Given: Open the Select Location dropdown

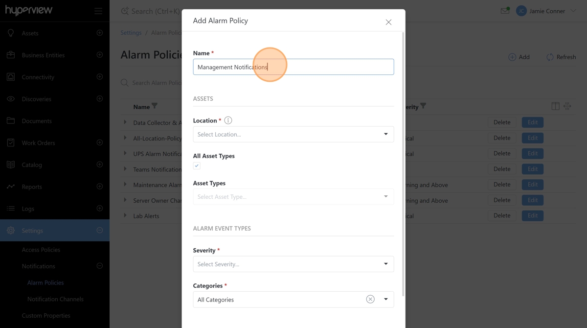Looking at the screenshot, I should coord(293,134).
